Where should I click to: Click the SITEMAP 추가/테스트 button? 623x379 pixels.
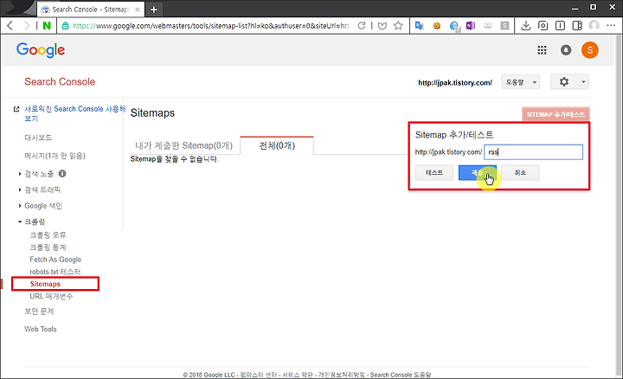(556, 114)
